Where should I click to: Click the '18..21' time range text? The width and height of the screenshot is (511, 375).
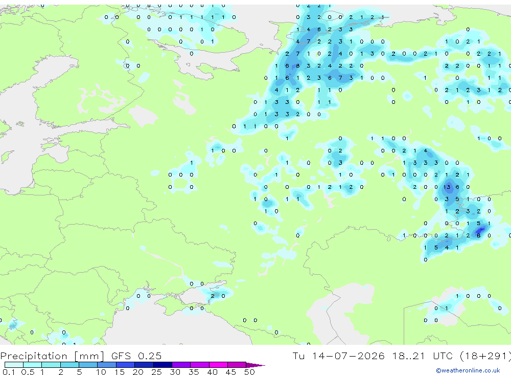pos(409,356)
